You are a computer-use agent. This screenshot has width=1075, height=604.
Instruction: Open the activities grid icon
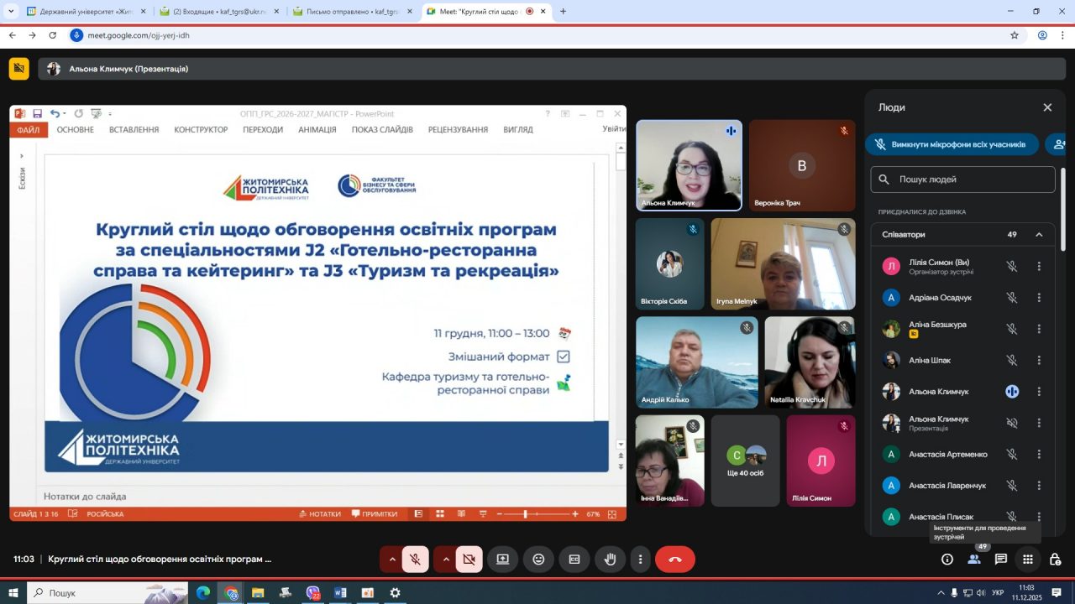(1028, 560)
